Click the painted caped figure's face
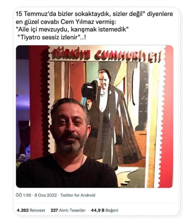 104,80
